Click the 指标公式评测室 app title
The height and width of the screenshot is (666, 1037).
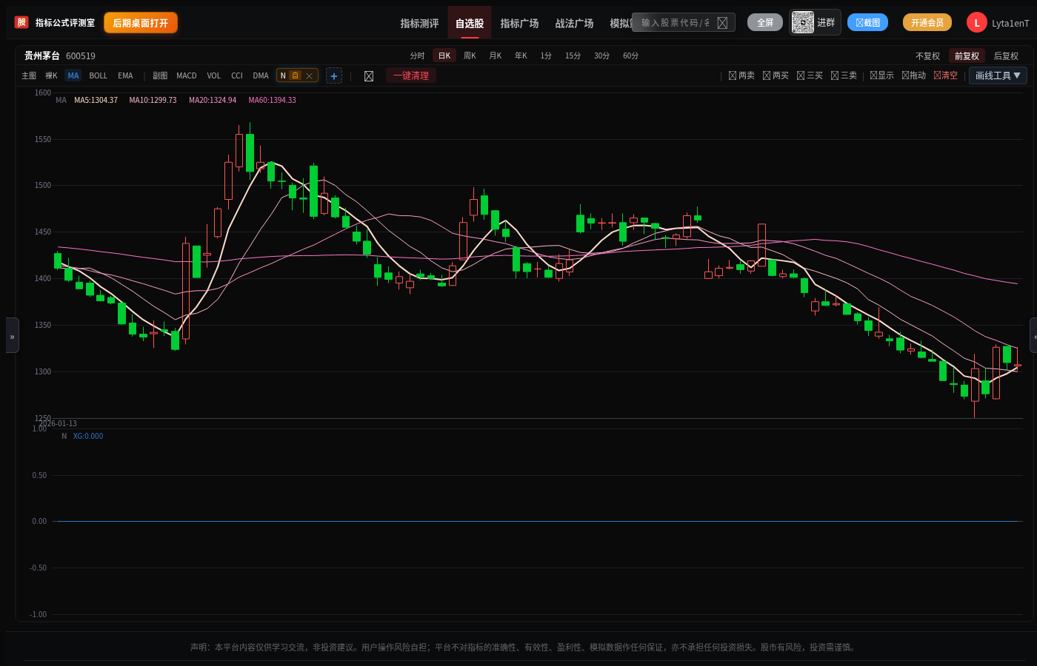(x=65, y=23)
